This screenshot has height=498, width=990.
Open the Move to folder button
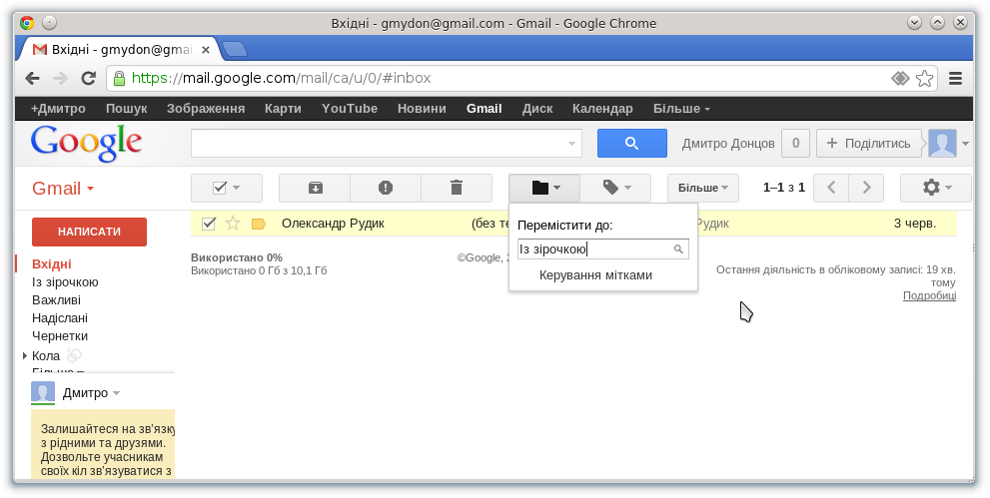[544, 188]
